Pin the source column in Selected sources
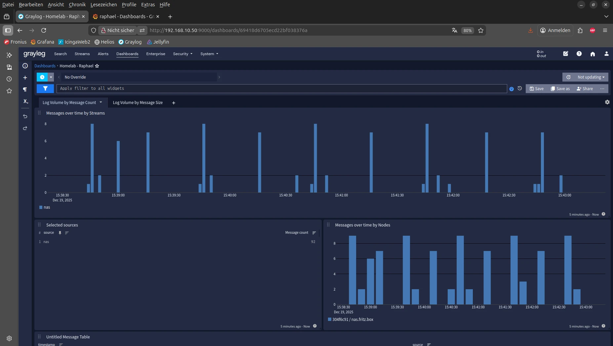The width and height of the screenshot is (613, 346). point(60,233)
